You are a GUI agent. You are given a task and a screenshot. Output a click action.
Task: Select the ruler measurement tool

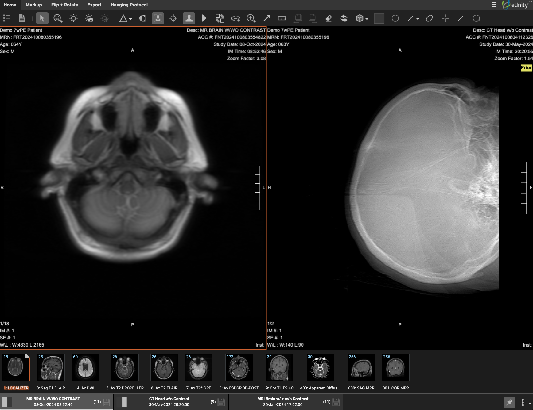pos(282,18)
